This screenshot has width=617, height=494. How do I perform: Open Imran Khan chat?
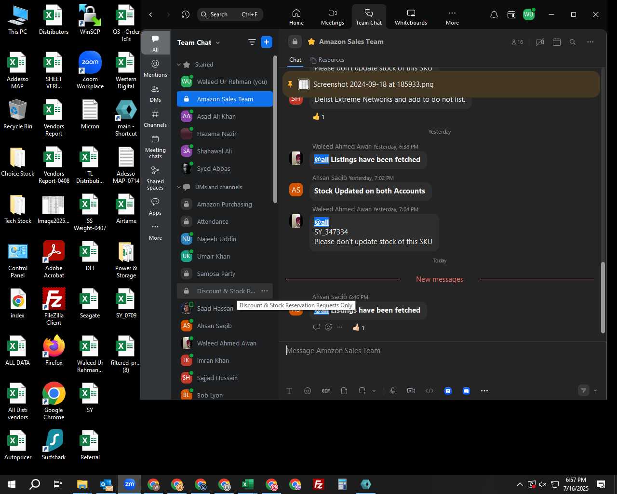click(225, 360)
